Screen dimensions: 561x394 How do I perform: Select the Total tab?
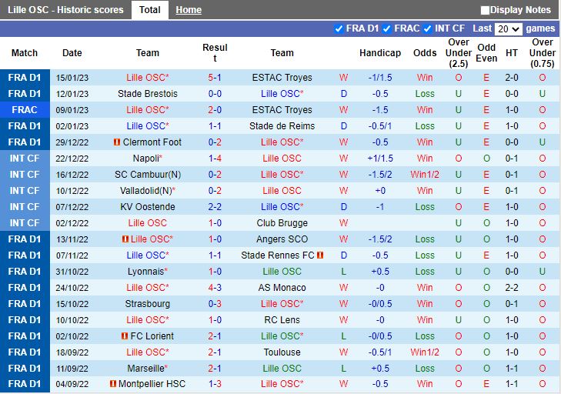(150, 10)
